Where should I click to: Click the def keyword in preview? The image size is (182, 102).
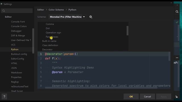(x=47, y=59)
